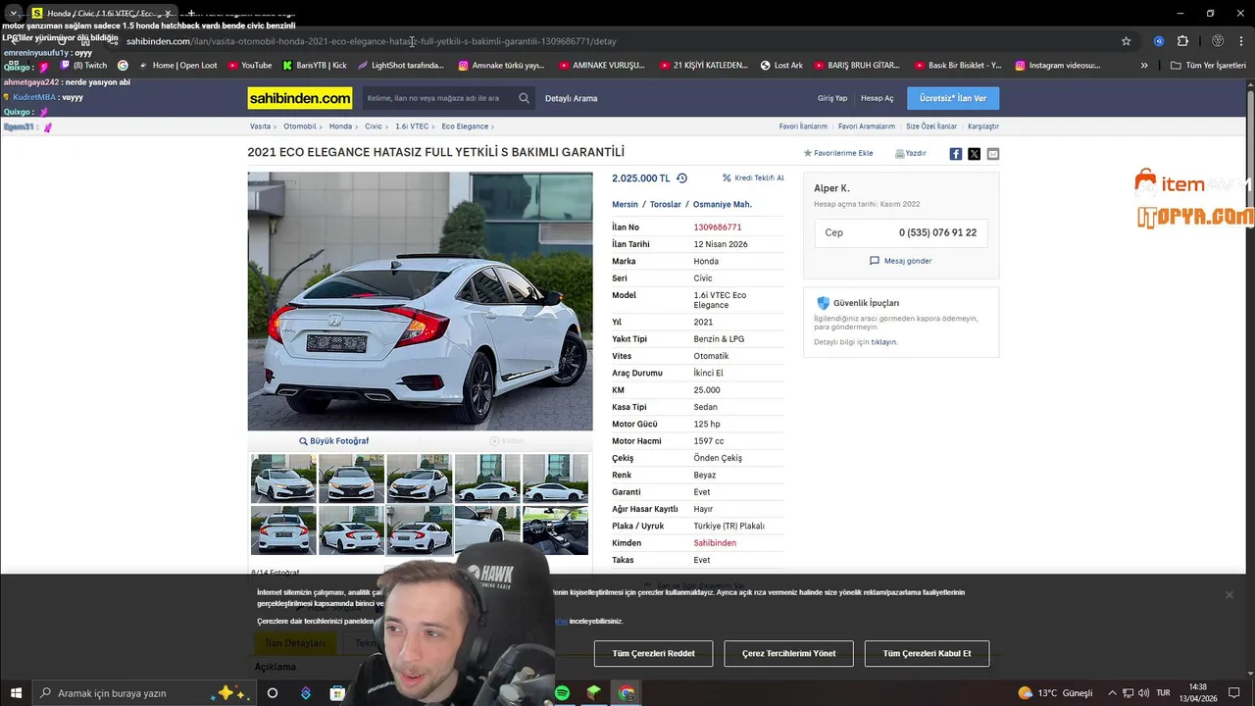Open Windows Start menu
Screen dimensions: 1255x706
[x=16, y=693]
